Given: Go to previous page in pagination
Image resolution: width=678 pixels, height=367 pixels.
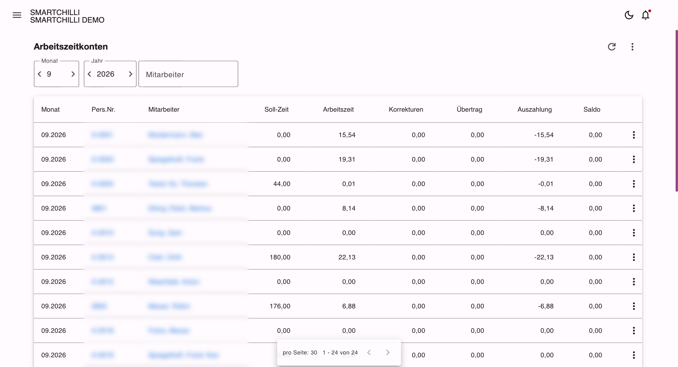Looking at the screenshot, I should (x=369, y=353).
